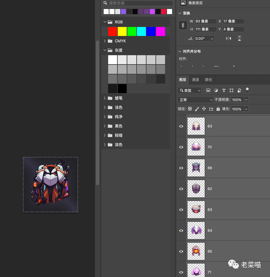Click the CMYK swatch folder icon
This screenshot has width=270, height=277.
[110, 41]
